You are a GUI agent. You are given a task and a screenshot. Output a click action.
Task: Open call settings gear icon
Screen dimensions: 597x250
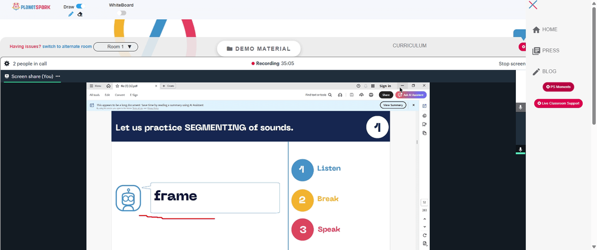click(7, 64)
